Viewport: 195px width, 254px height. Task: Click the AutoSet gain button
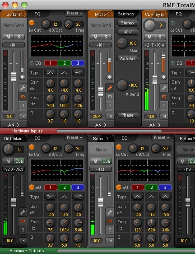pyautogui.click(x=128, y=58)
